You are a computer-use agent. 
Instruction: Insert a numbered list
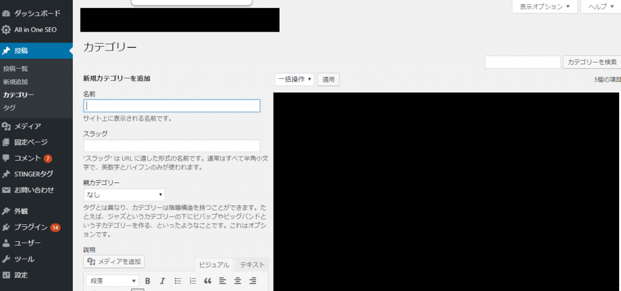click(193, 281)
